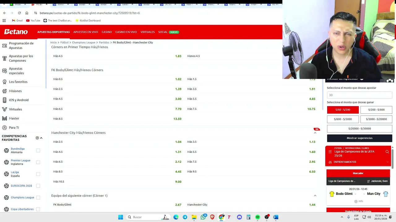Select the S/600 - S/3000 win amount
Viewport: 396px width, 222px height.
point(343,119)
